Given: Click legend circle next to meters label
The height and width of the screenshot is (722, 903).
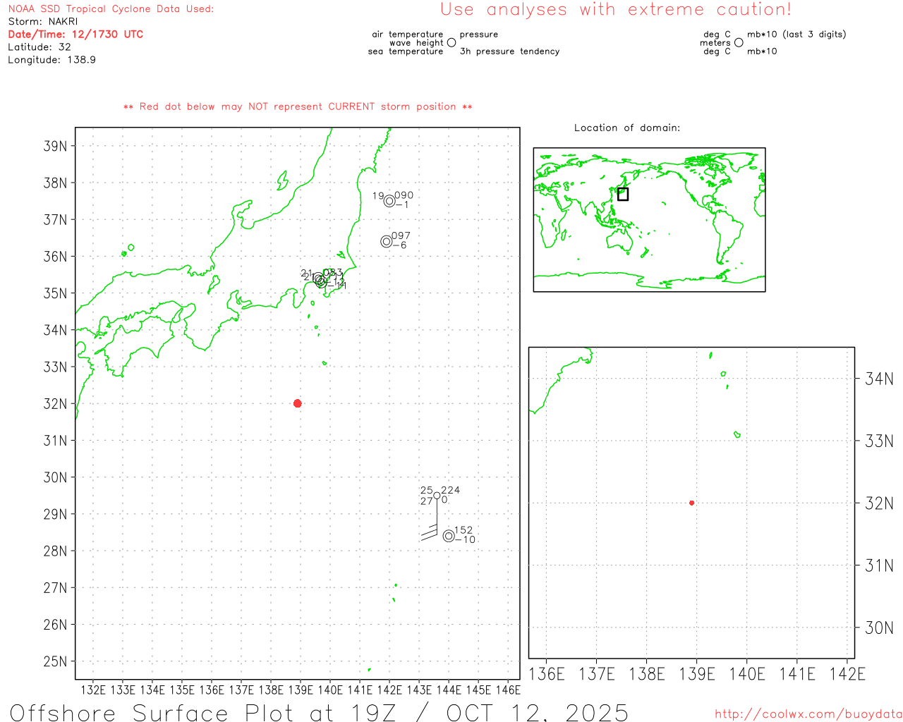Looking at the screenshot, I should (739, 43).
